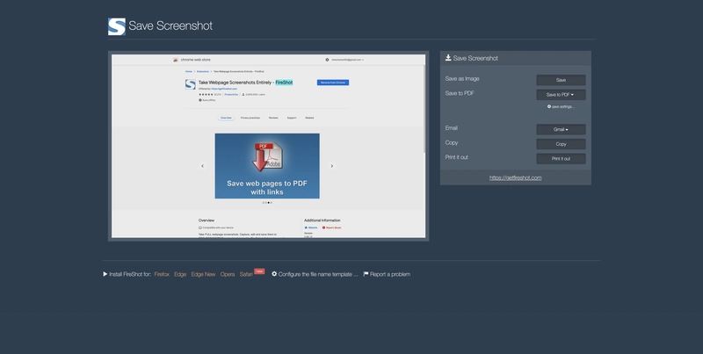Follow the Edge install link

tap(180, 274)
